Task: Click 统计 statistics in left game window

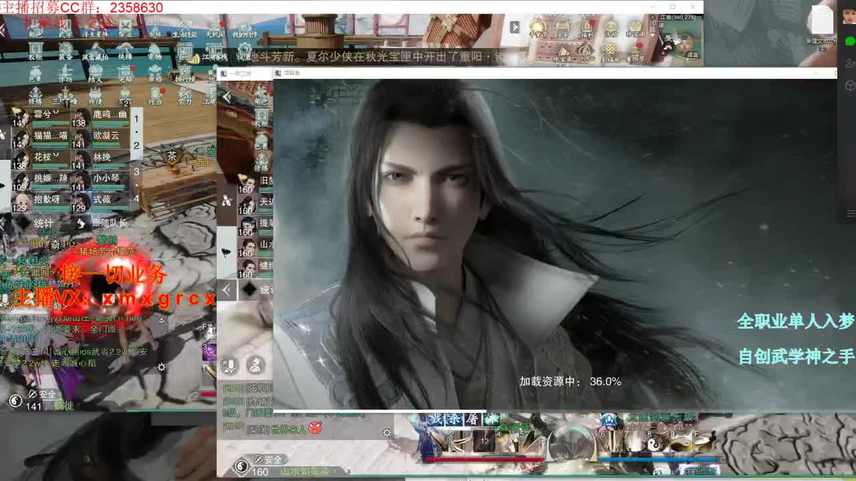Action: click(43, 223)
